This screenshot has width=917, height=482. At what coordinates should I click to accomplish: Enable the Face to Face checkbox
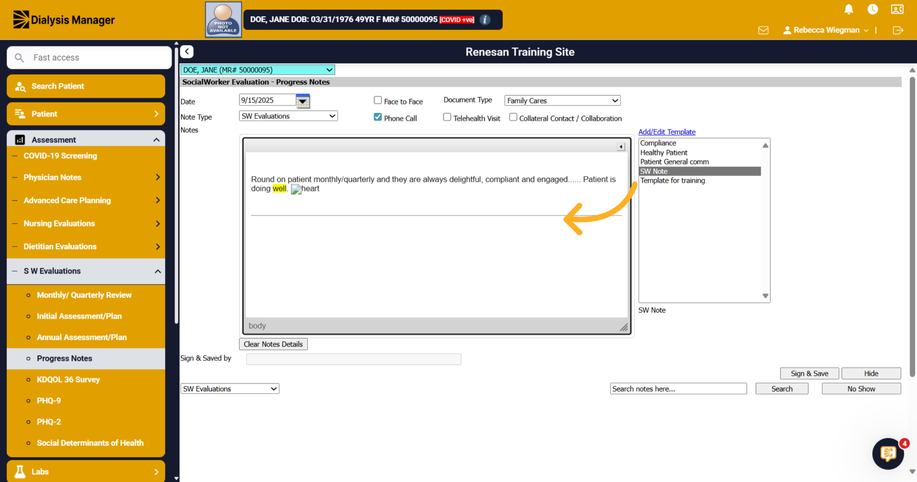[377, 100]
